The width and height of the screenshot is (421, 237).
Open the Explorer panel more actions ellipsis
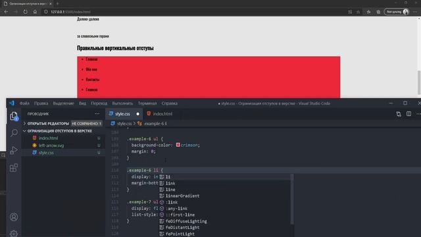[97, 114]
